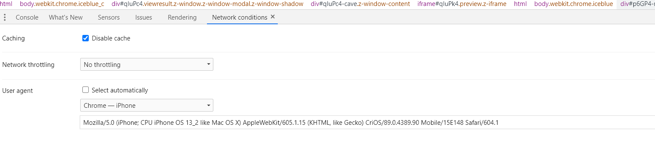Expand the Chrome — iPhone user agent dropdown
Viewport: 655px width, 164px height.
(147, 105)
